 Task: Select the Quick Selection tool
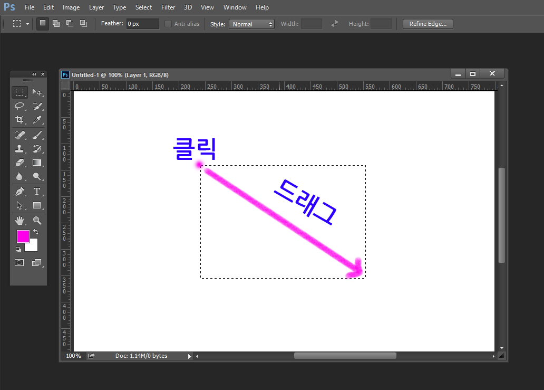tap(37, 106)
